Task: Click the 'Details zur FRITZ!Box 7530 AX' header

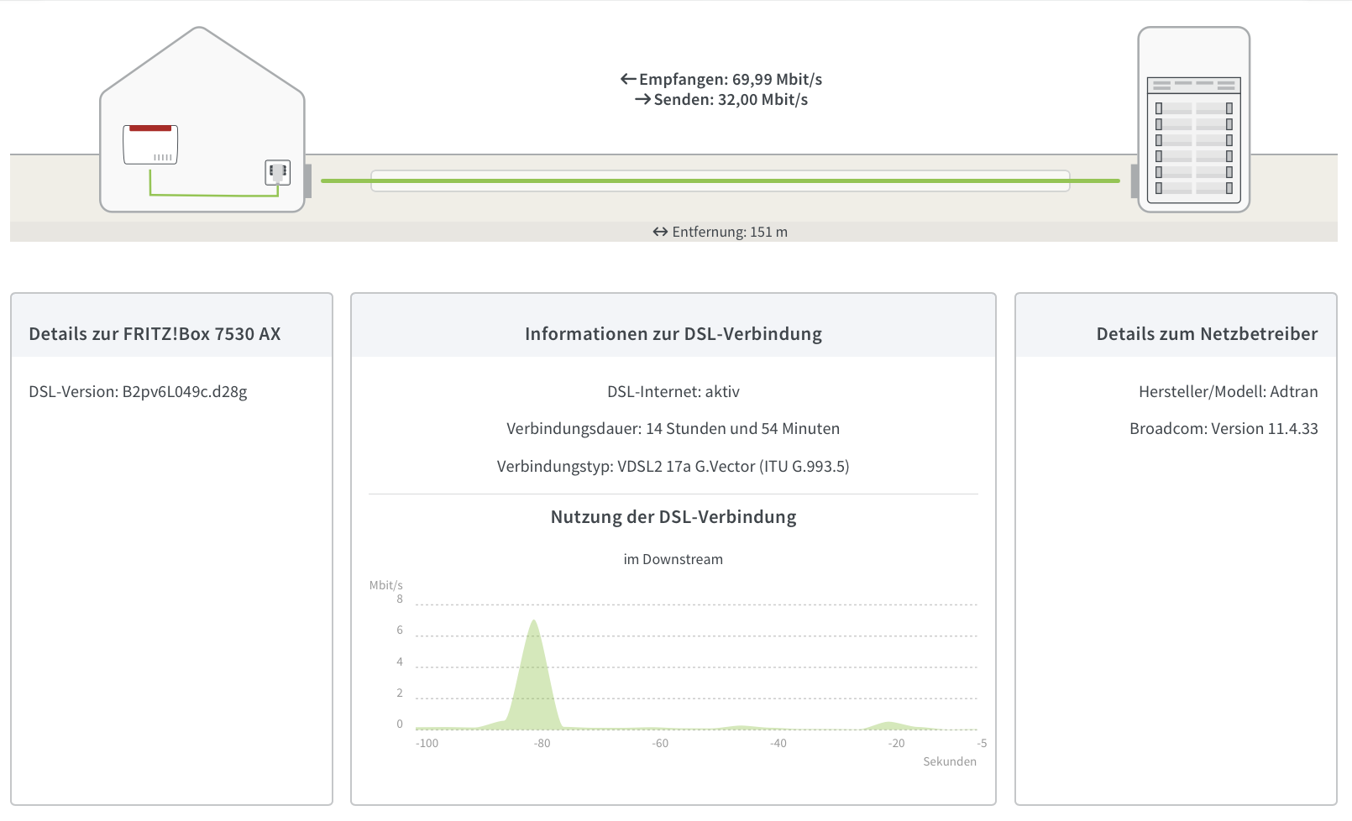Action: [155, 334]
